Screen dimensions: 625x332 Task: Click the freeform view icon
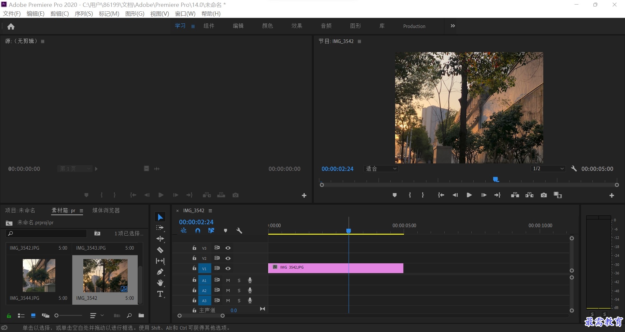[46, 315]
